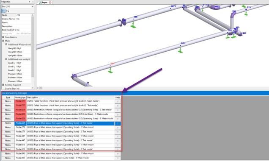Sort properties alphabetically
Viewport: 269px width, 161px height.
click(x=7, y=11)
